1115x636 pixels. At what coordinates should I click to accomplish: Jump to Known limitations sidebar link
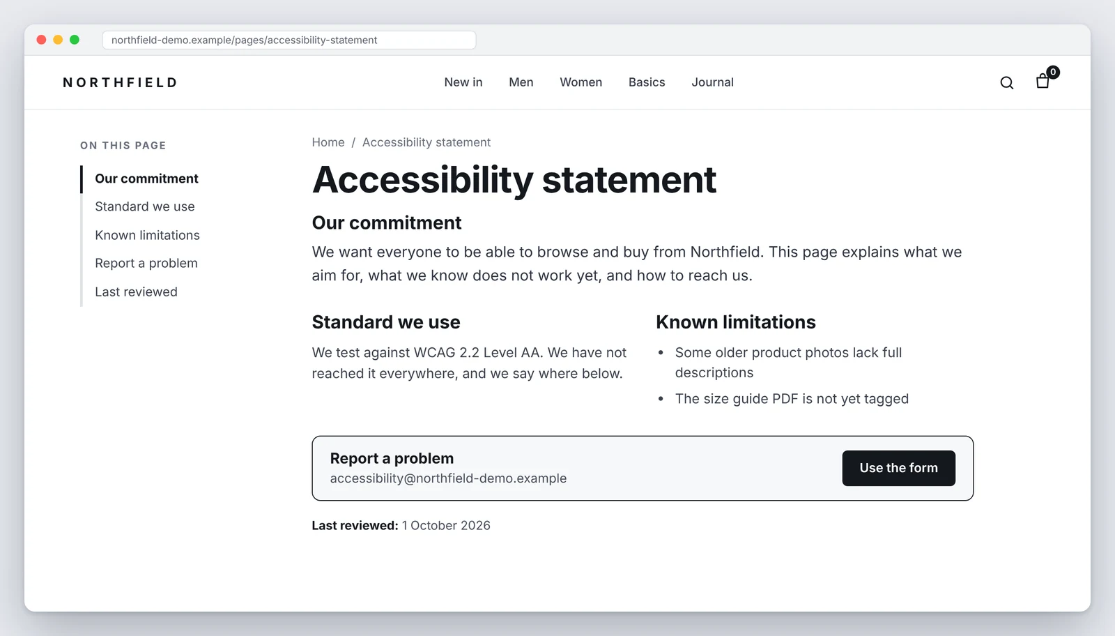pyautogui.click(x=147, y=235)
